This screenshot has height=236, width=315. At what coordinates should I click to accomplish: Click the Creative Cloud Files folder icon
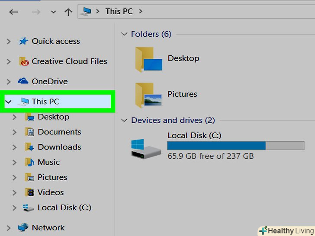point(24,61)
